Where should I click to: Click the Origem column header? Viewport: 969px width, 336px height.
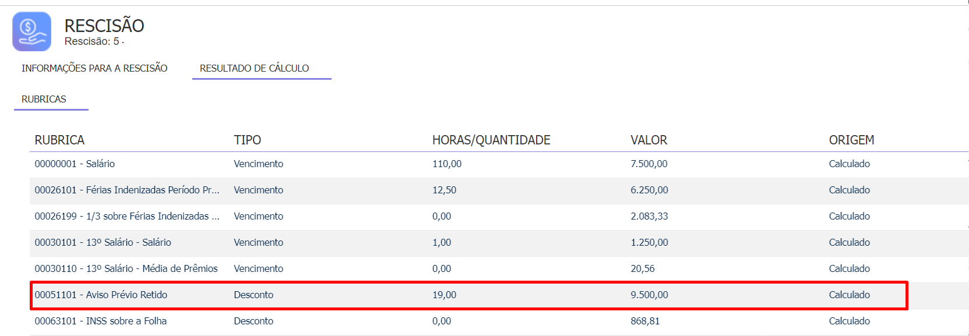coord(851,140)
